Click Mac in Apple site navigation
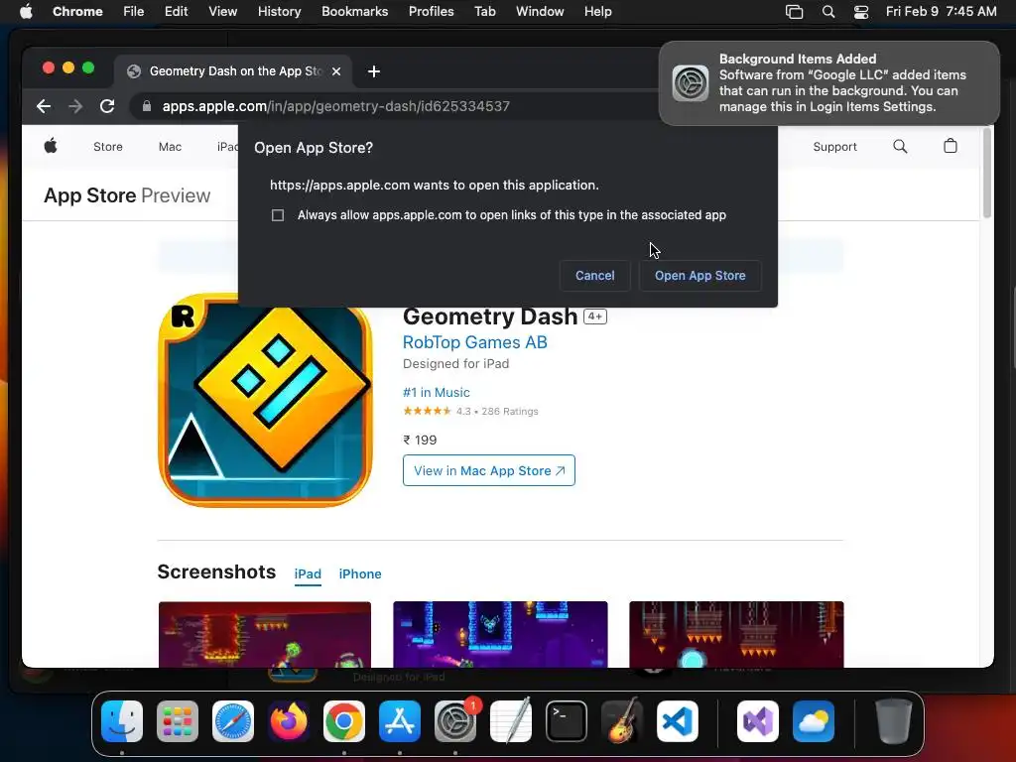 tap(170, 147)
